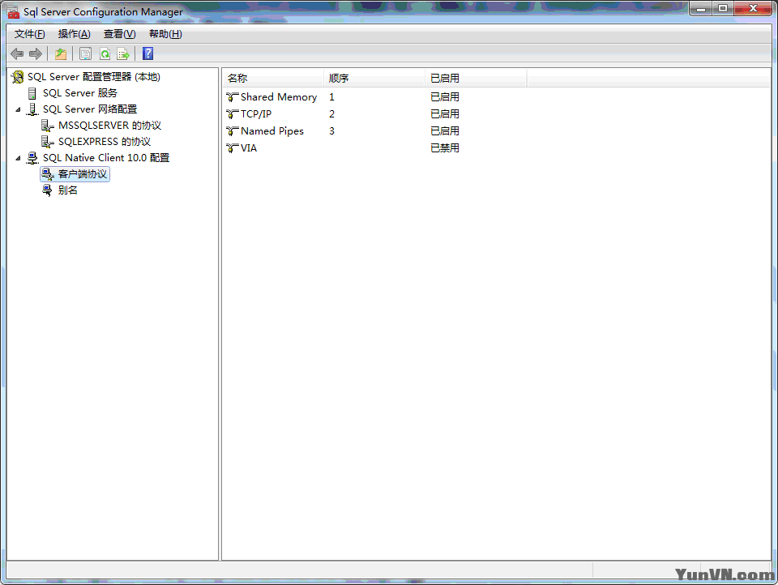Click 已启用 status in Shared Memory row
Viewport: 778px width, 585px height.
point(445,97)
